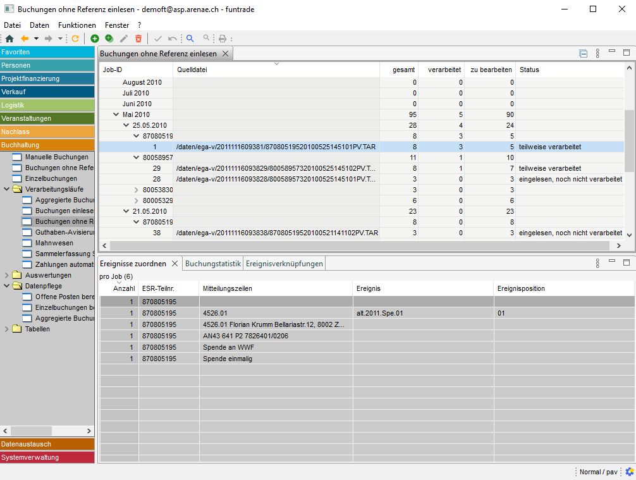This screenshot has width=636, height=480.
Task: Click the red trash delete icon
Action: pos(138,39)
